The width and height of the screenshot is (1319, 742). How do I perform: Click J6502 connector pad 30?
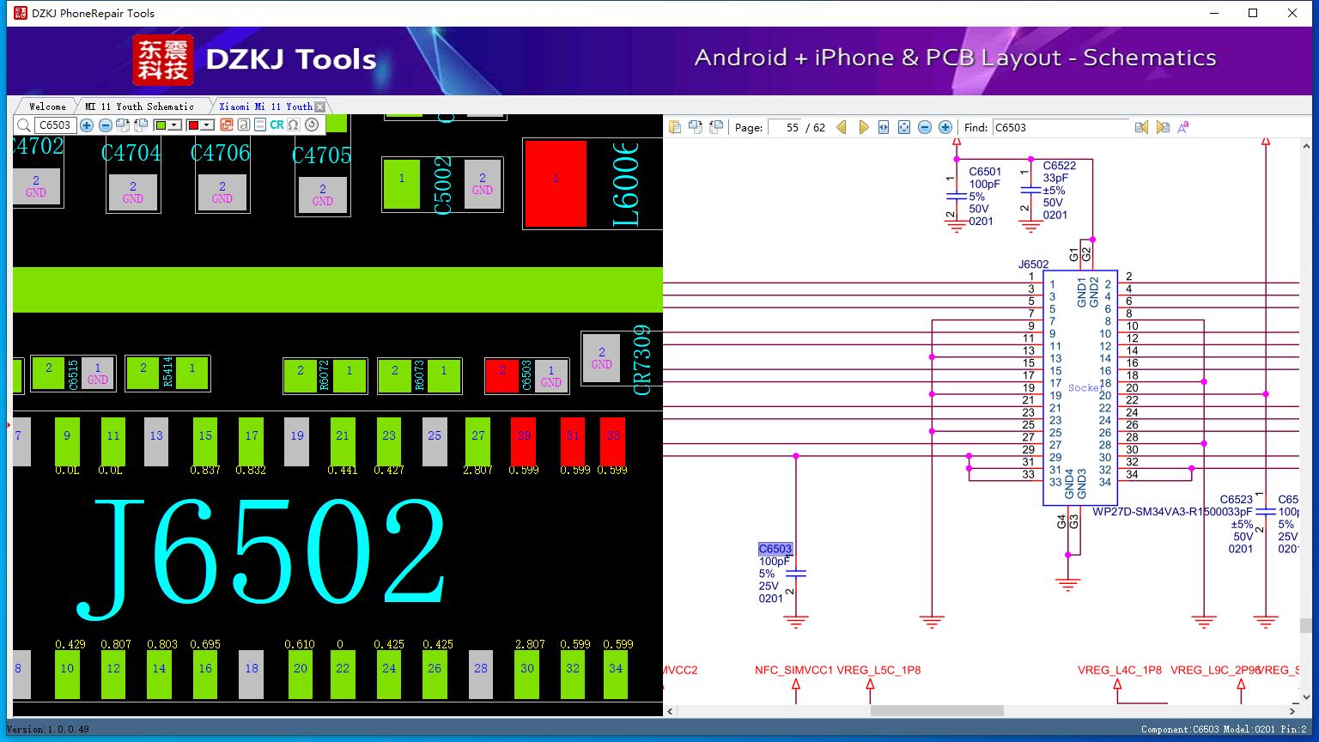[526, 674]
